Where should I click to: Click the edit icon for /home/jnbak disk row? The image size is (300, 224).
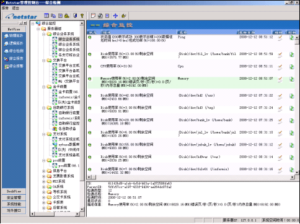(280, 145)
